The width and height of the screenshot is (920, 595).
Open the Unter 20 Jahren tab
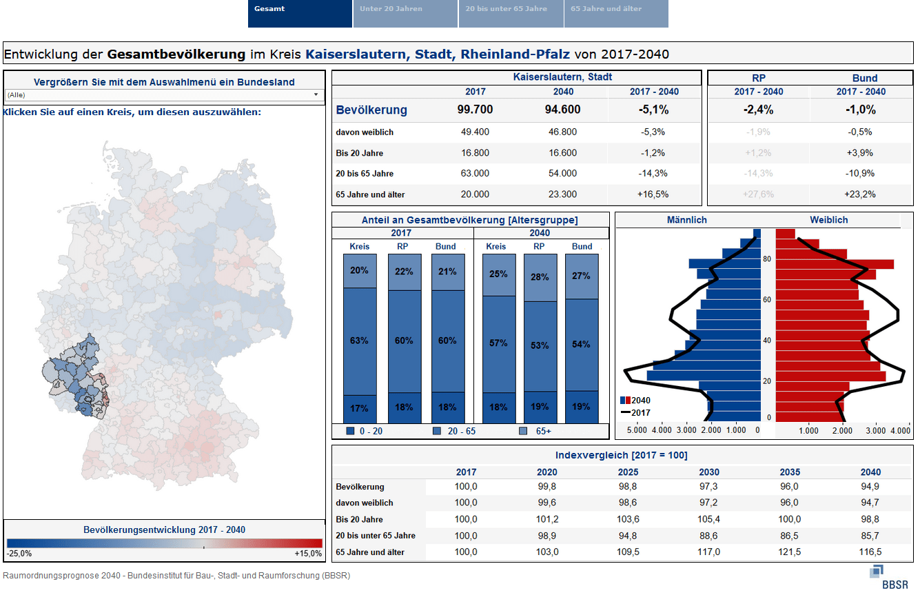[x=405, y=13]
